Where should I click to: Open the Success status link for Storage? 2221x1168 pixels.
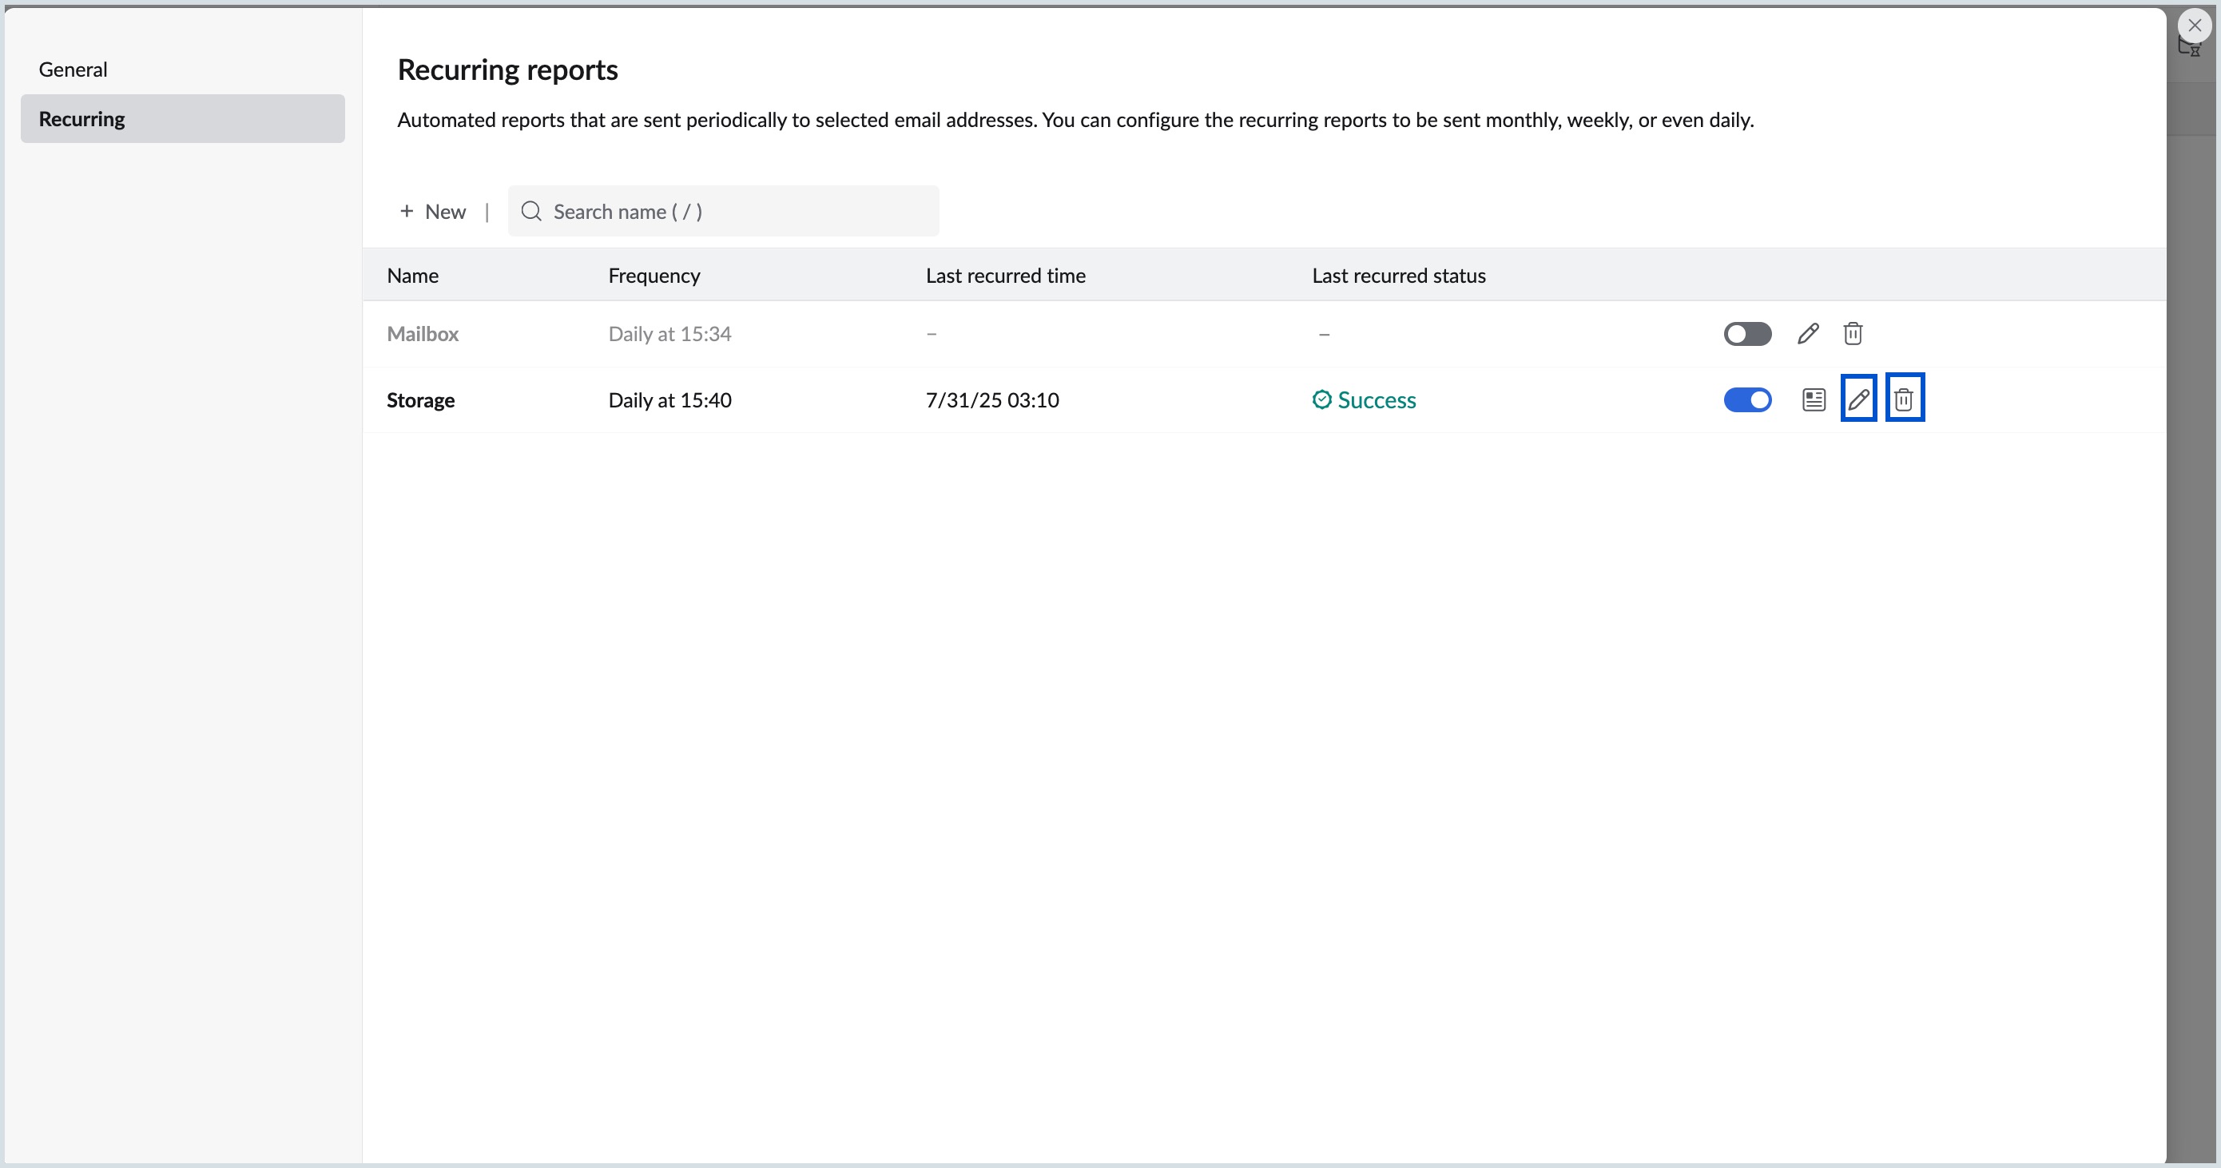coord(1376,399)
